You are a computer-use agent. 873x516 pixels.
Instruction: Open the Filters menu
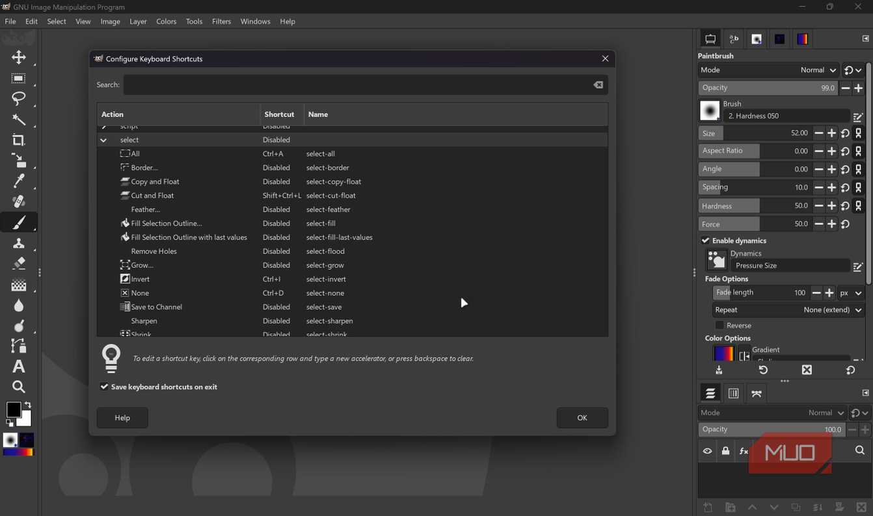coord(221,21)
